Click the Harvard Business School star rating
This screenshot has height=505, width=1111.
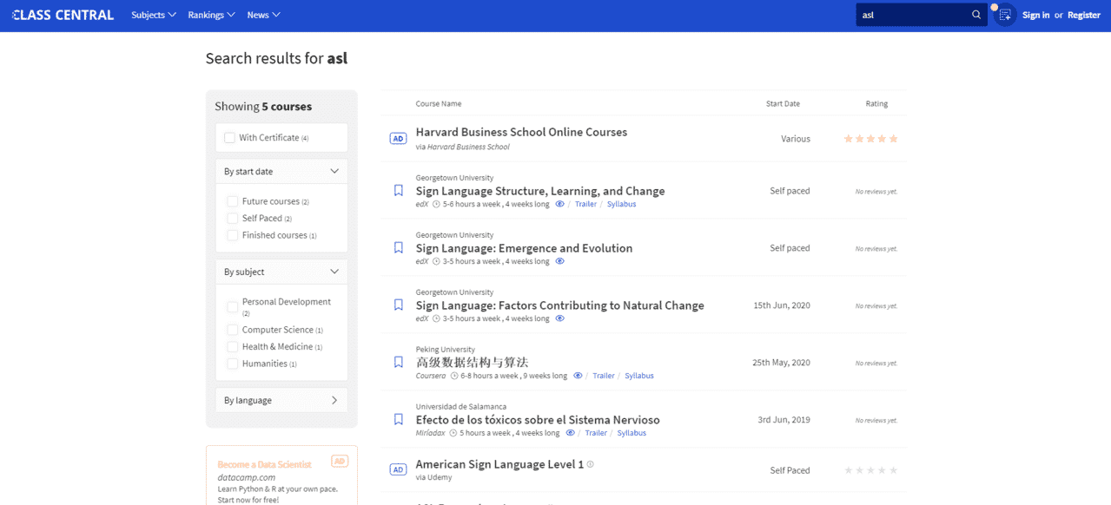coord(870,139)
